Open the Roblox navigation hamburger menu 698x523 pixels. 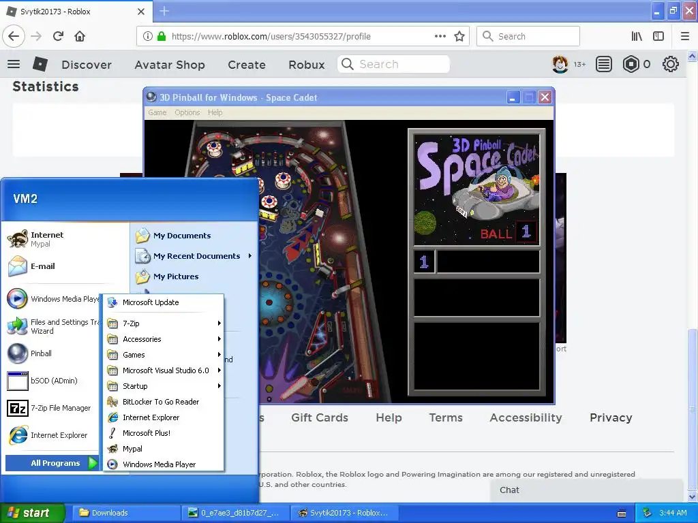(x=14, y=65)
